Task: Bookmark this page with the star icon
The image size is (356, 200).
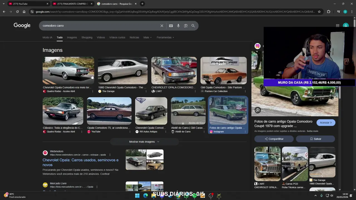Action: [x=319, y=12]
